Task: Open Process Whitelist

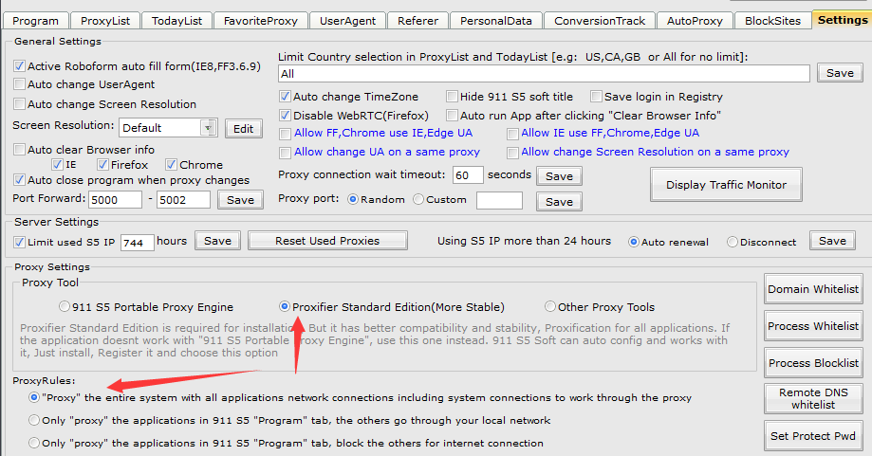Action: point(813,326)
